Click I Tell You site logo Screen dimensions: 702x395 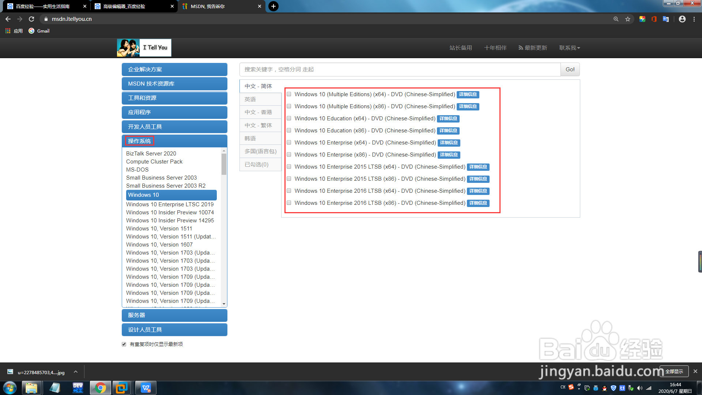point(144,48)
